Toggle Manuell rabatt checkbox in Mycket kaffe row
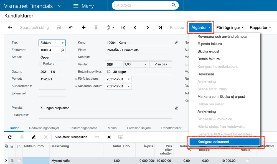 coord(247,161)
